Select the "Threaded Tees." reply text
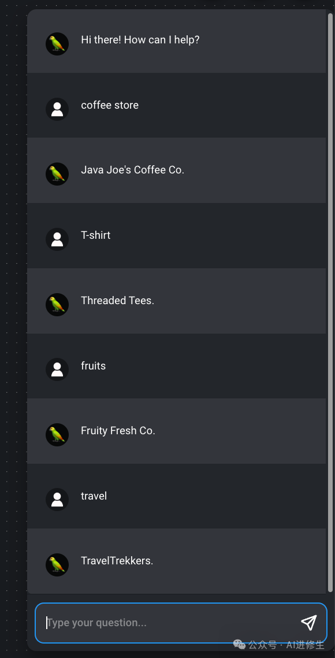 coord(117,301)
